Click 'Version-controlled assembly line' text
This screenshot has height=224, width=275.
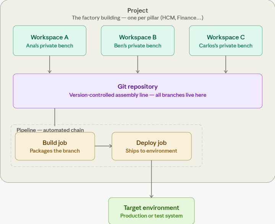click(x=108, y=95)
